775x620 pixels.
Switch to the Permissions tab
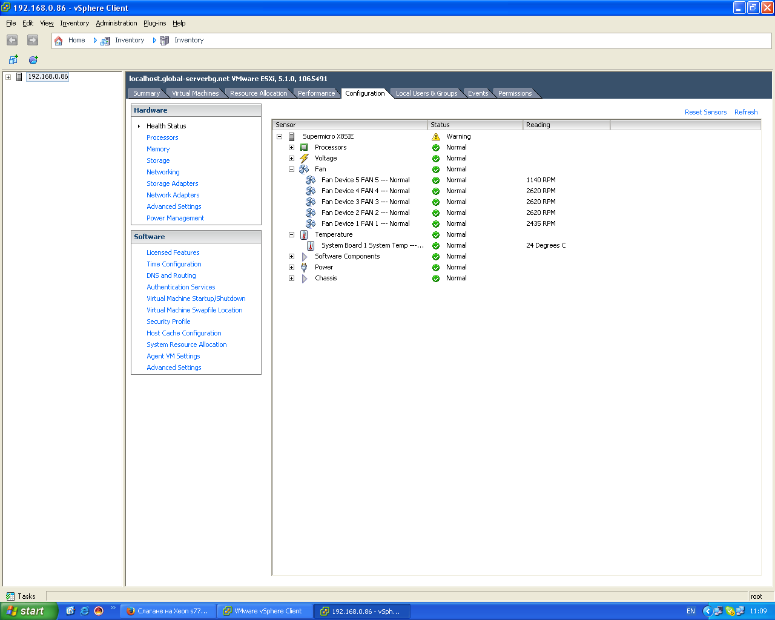[515, 93]
